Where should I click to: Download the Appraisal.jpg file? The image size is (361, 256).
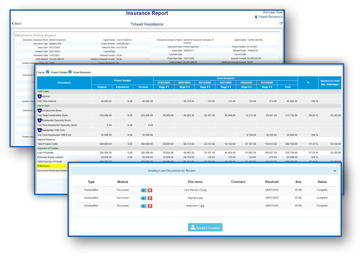pos(143,198)
